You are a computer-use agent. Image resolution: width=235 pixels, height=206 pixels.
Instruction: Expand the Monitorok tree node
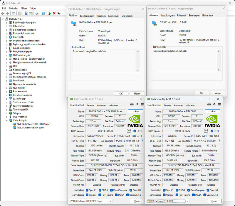coord(6,81)
